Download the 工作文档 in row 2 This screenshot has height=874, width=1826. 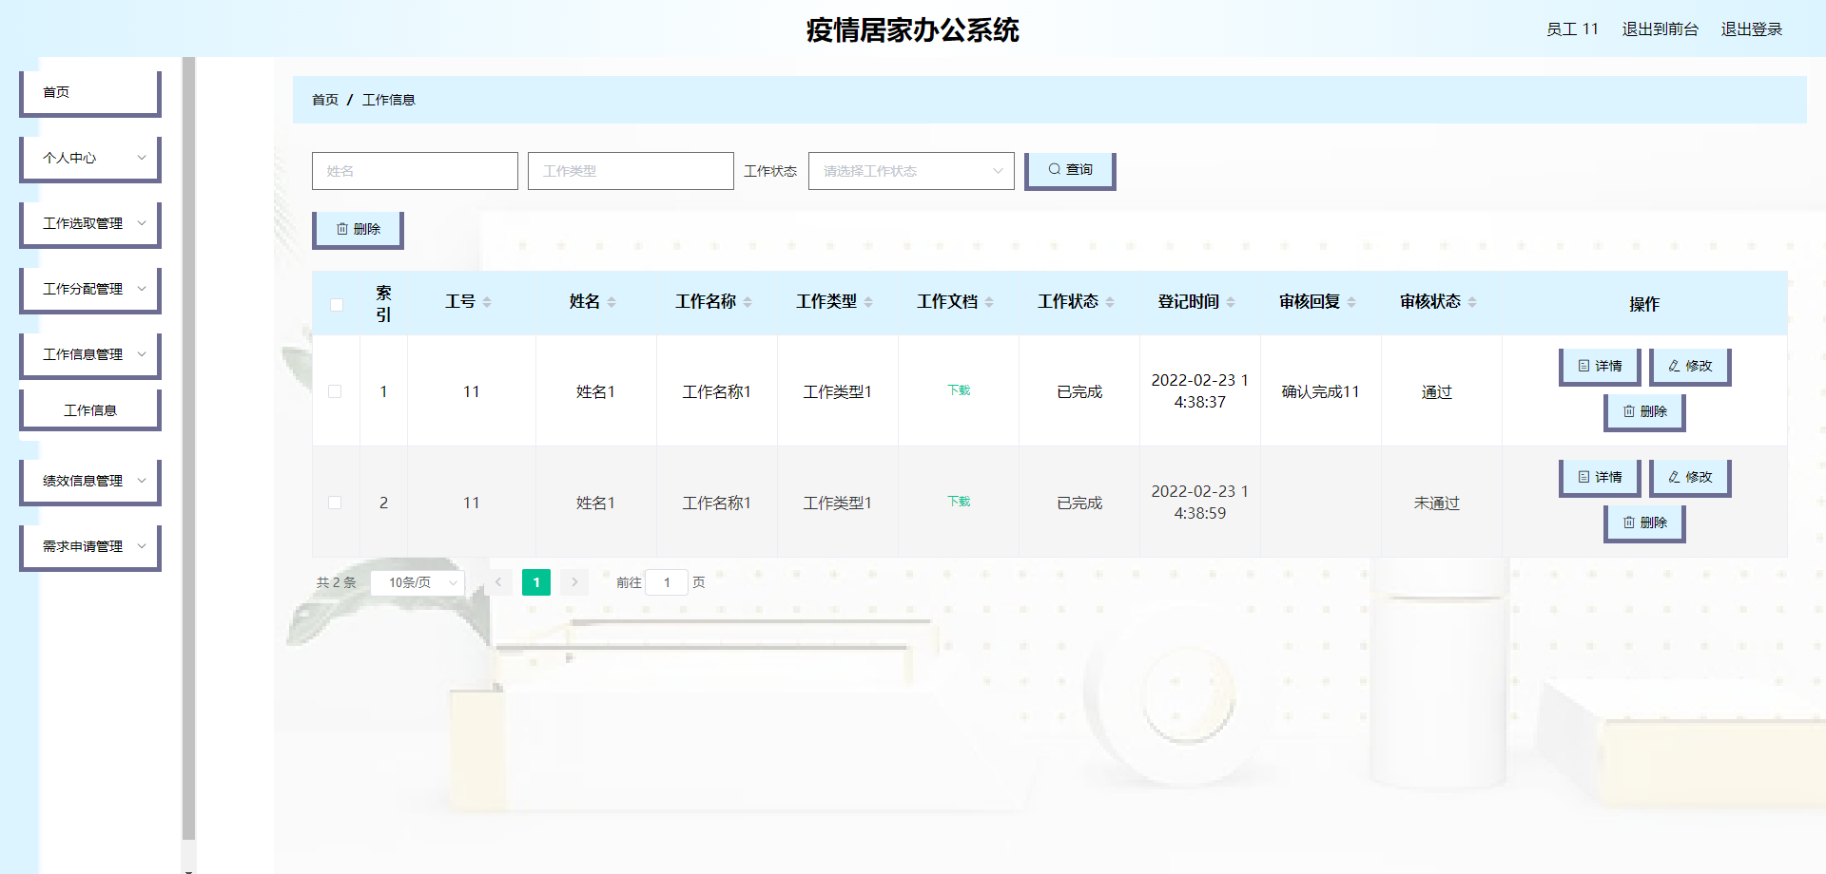(x=959, y=502)
